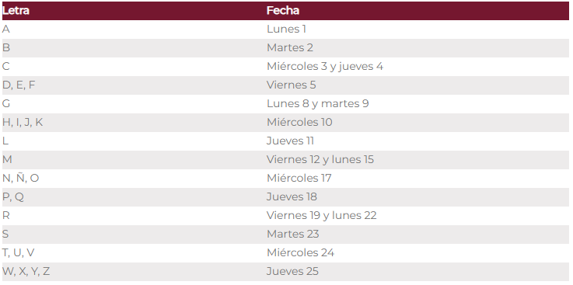
Task: Click the Martes 2 date cell
Action: pos(290,48)
